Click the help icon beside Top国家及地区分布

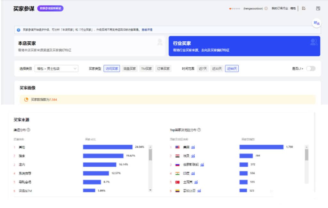199,130
